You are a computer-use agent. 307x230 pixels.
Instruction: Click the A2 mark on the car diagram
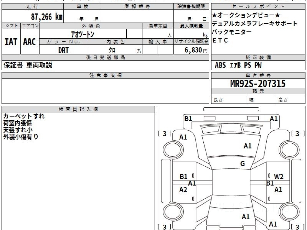[183, 190]
